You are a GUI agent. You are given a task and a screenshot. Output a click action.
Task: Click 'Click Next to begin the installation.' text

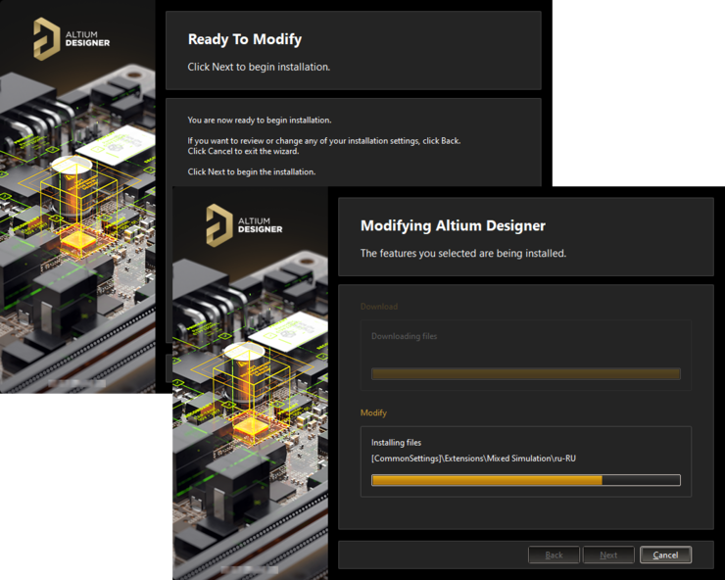(252, 172)
